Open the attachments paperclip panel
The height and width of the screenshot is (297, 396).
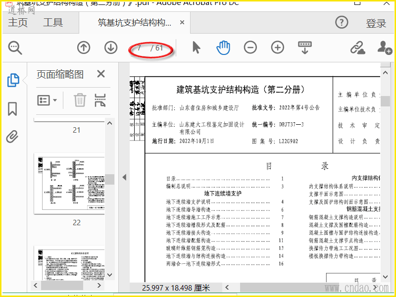coord(12,137)
